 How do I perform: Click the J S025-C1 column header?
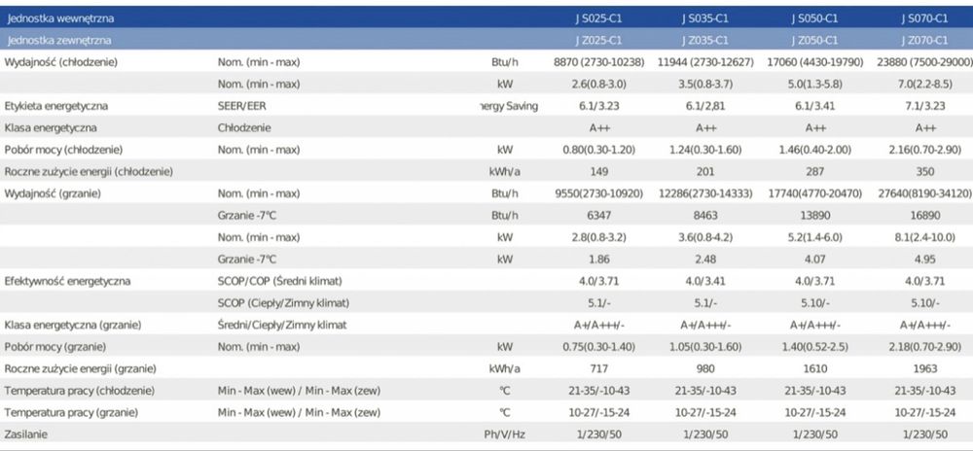[598, 18]
